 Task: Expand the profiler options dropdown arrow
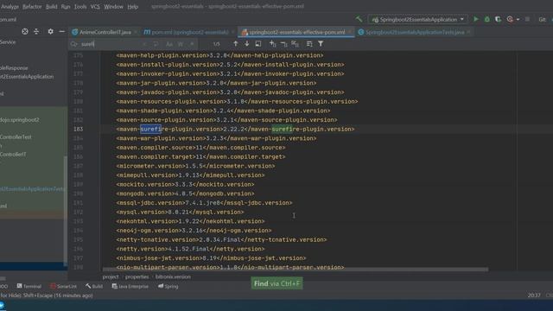click(x=518, y=19)
